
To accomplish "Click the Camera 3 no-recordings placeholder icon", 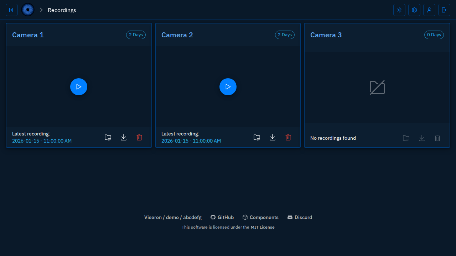I will coord(377,87).
